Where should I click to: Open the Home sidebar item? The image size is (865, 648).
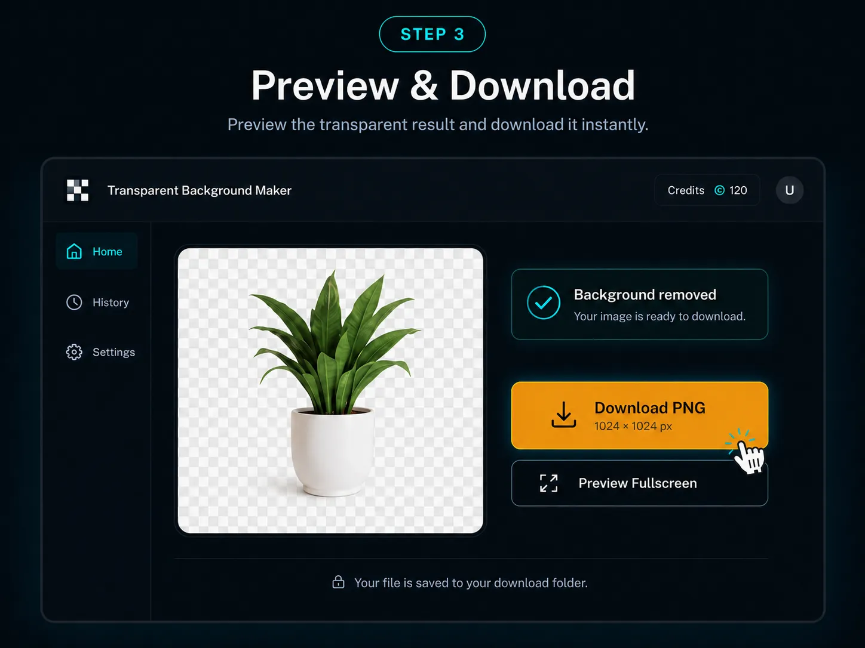[97, 251]
